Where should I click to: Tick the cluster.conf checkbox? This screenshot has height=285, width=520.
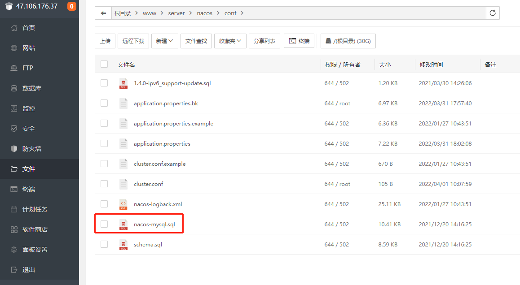(104, 184)
